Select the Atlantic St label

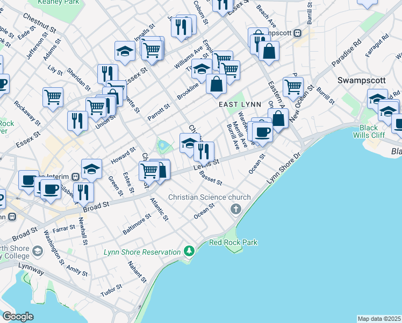[159, 209]
